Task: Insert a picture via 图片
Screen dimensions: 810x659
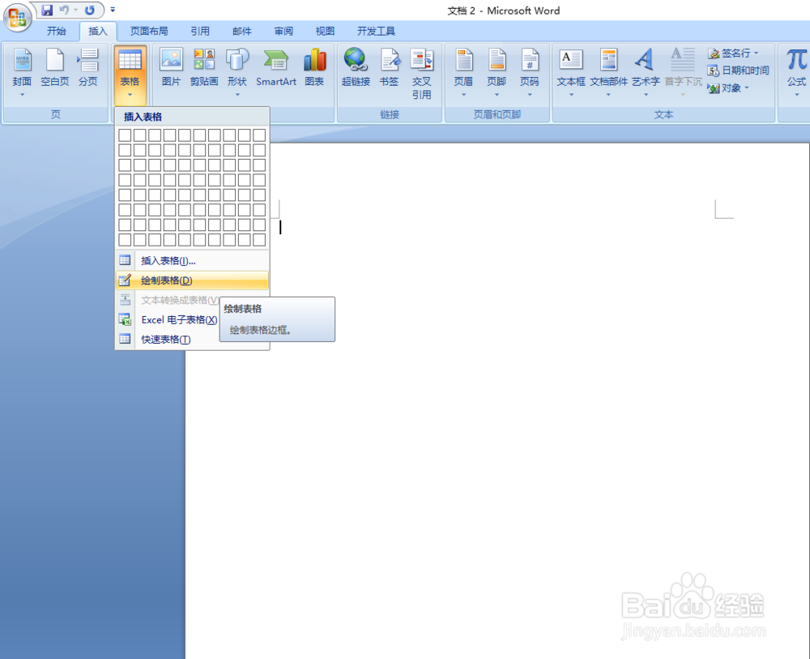Action: click(x=171, y=67)
